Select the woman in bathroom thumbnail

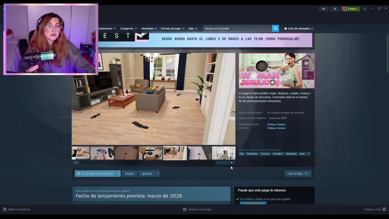pos(224,153)
